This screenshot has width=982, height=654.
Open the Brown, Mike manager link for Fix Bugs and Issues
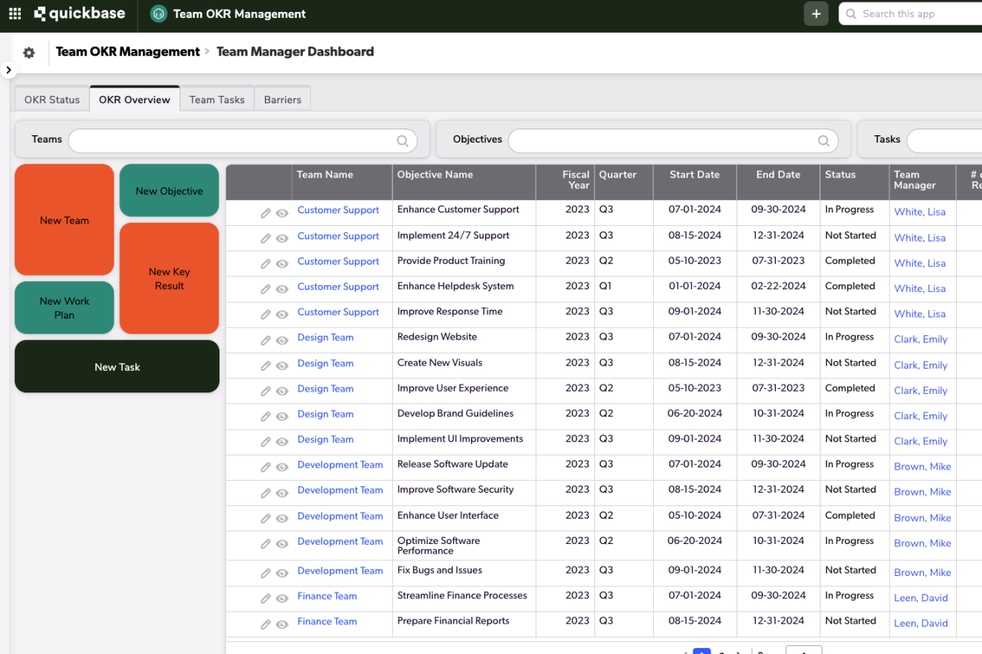point(922,572)
